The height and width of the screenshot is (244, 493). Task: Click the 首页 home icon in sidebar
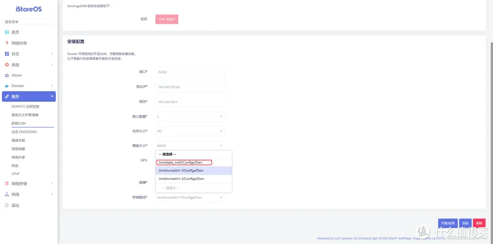[x=7, y=32]
